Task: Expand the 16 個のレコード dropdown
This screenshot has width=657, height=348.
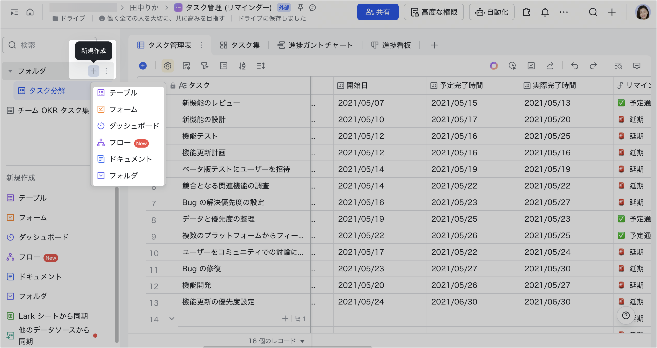Action: point(302,341)
